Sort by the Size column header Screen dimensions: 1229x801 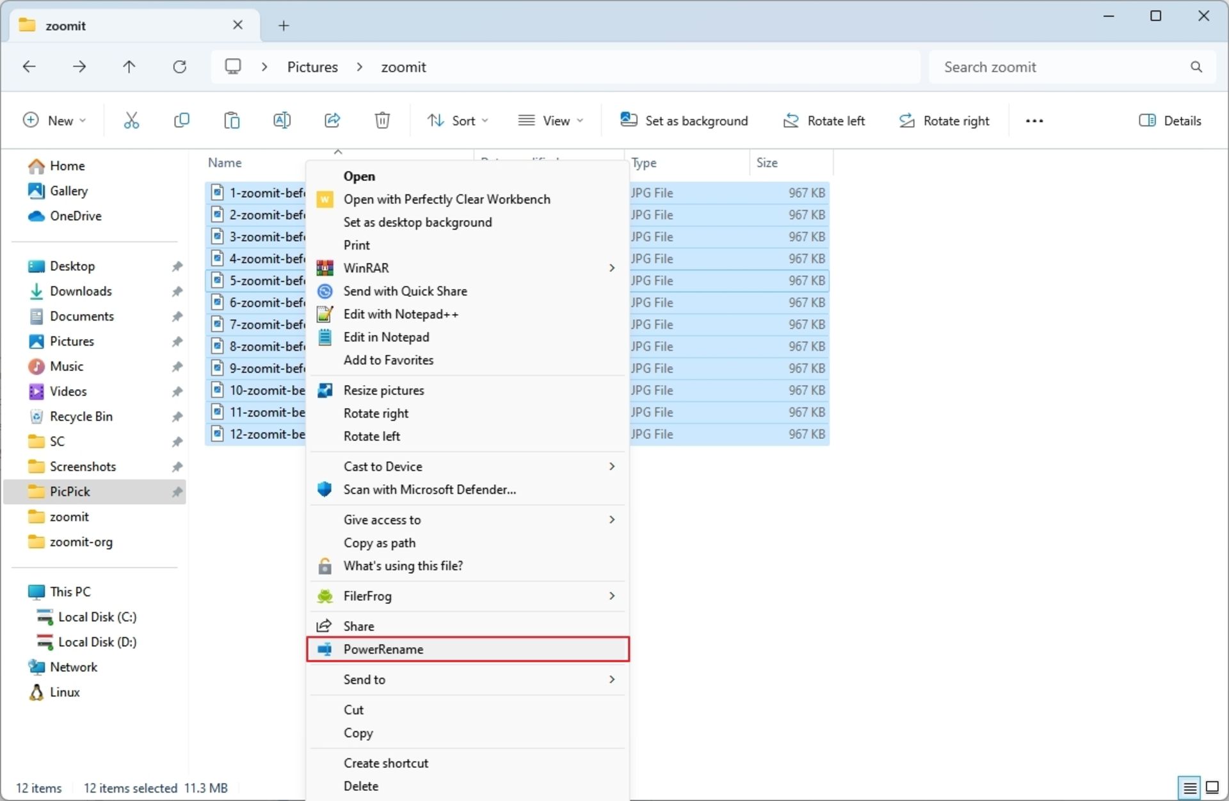coord(791,163)
